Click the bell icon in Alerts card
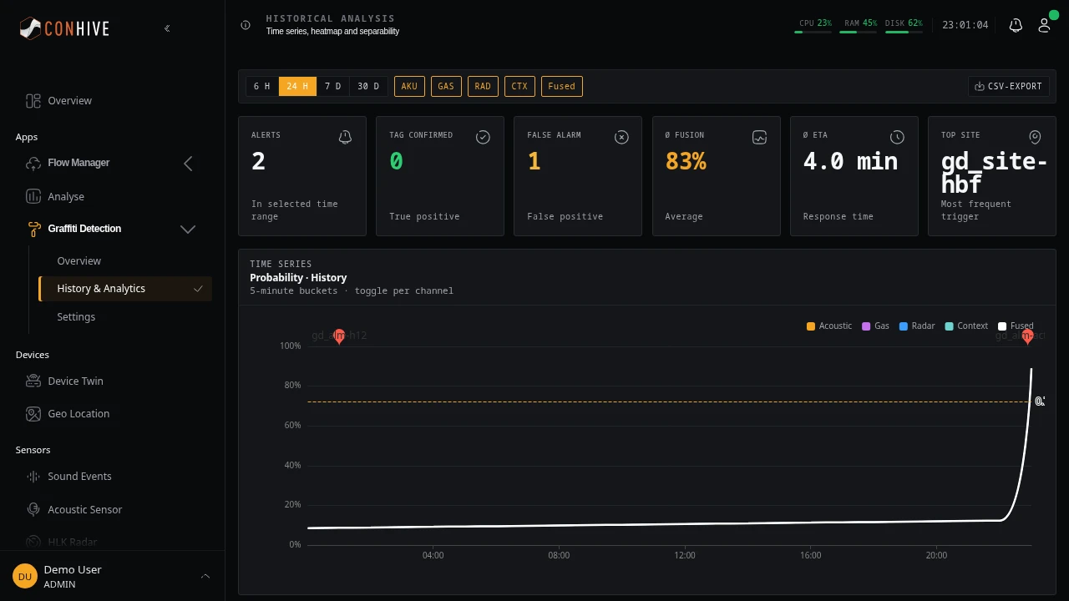This screenshot has height=601, width=1069. 345,137
